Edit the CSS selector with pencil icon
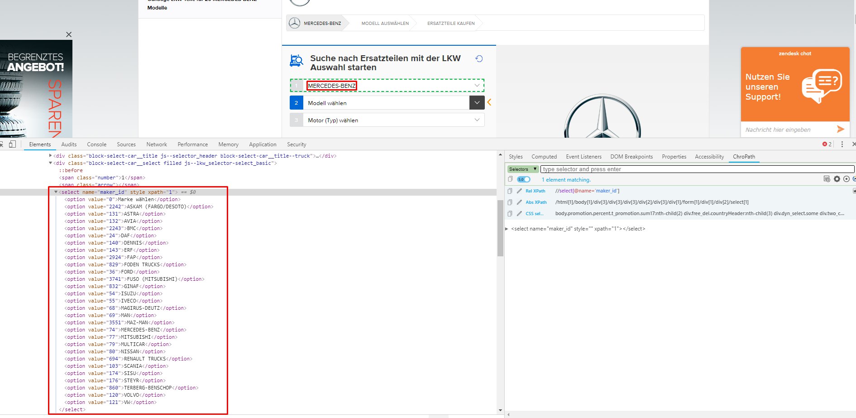 tap(519, 214)
